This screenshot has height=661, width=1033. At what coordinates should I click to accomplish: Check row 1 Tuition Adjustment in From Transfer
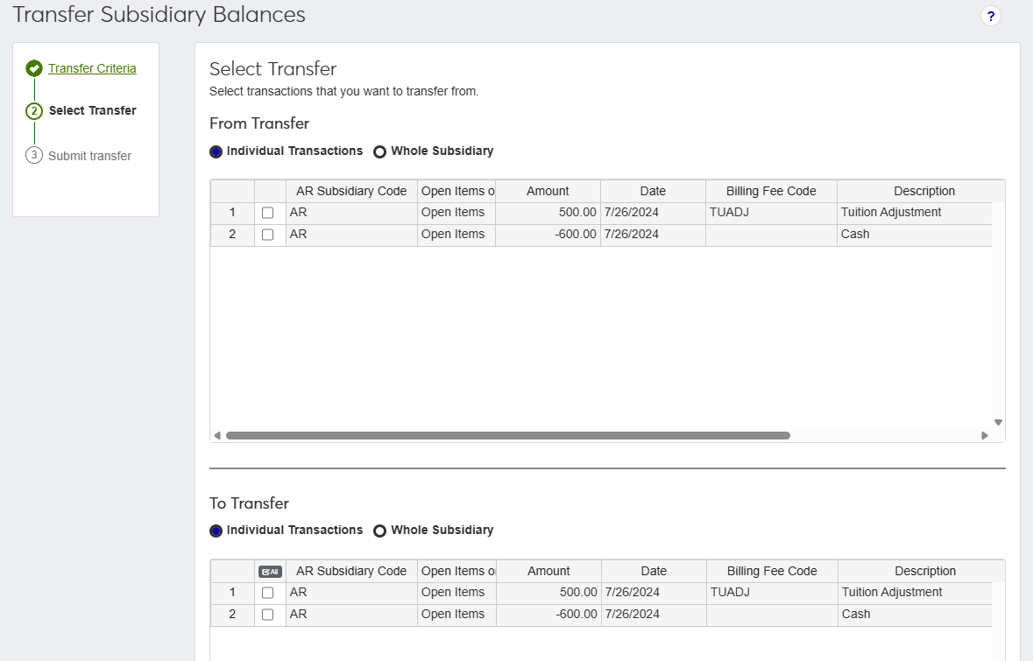click(x=267, y=213)
